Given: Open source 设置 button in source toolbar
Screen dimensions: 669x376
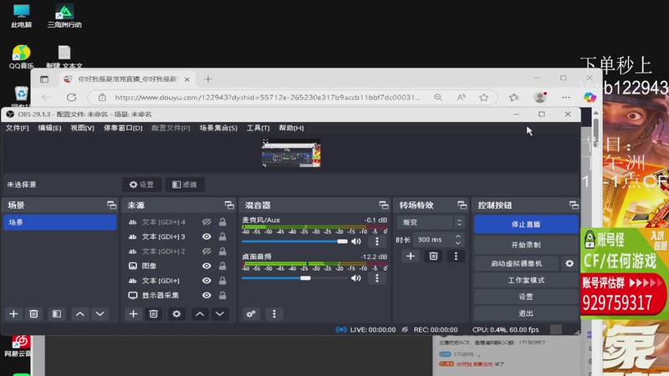Looking at the screenshot, I should click(141, 185).
